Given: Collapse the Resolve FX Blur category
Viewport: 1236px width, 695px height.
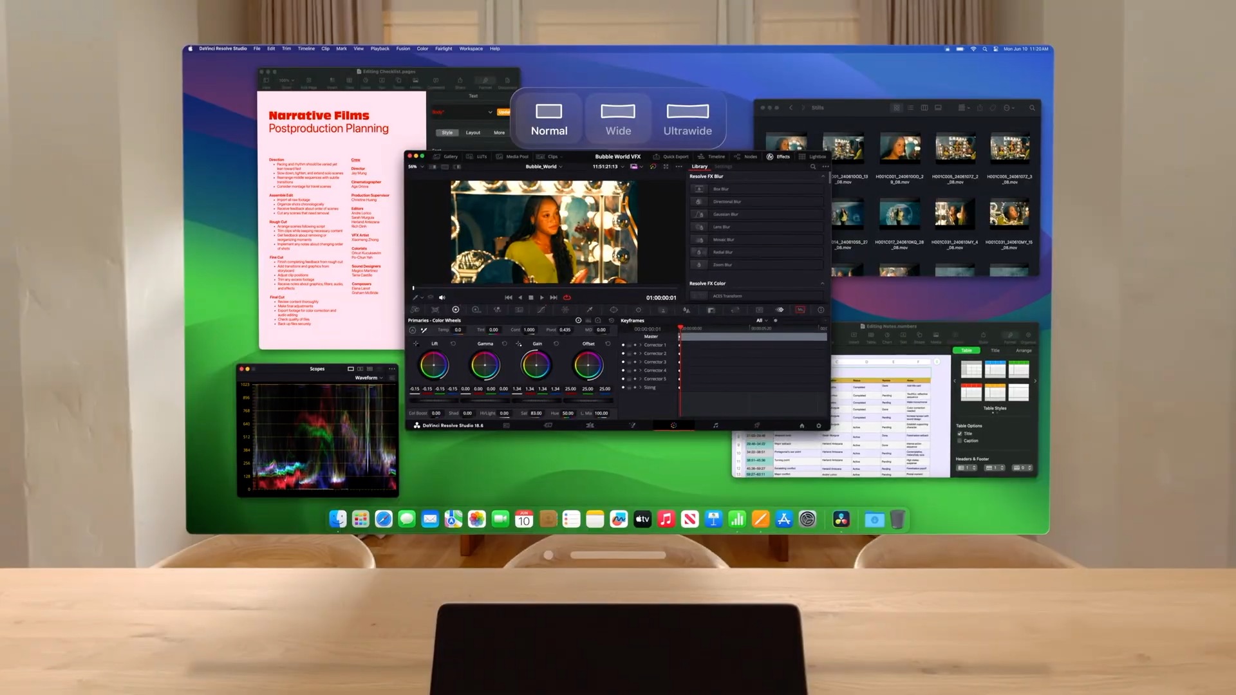Looking at the screenshot, I should [822, 176].
